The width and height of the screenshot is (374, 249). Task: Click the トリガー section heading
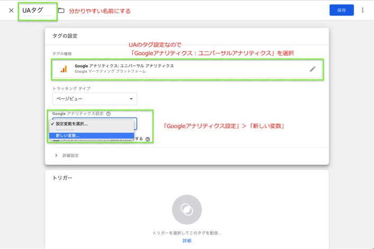[x=63, y=178]
